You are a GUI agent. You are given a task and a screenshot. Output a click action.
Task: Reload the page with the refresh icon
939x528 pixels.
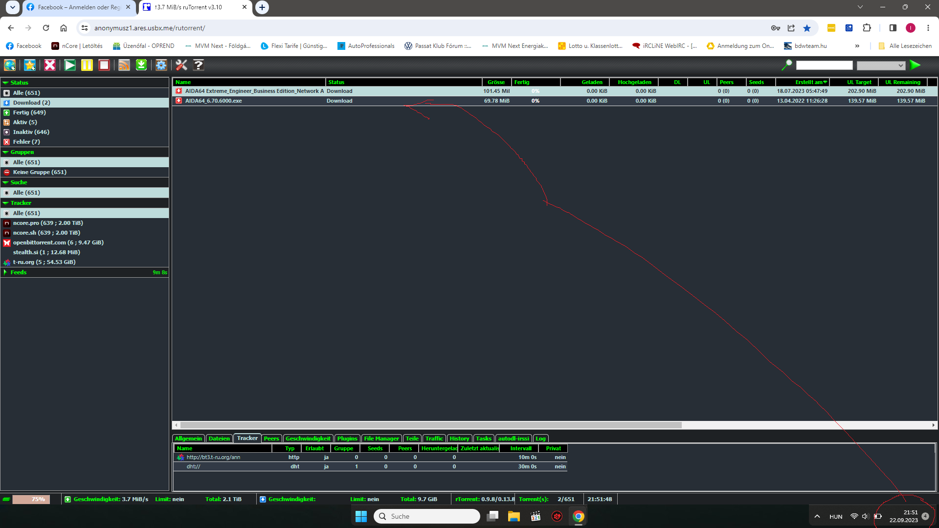[46, 28]
